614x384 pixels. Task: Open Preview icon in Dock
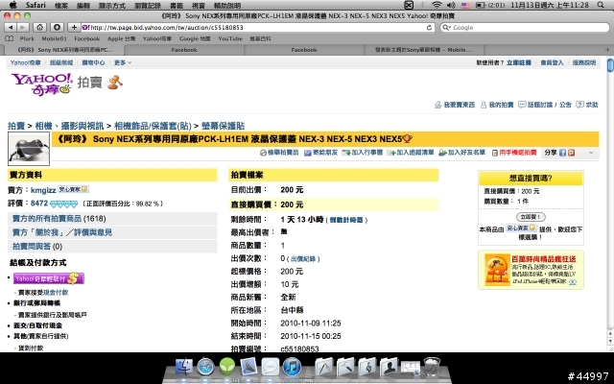click(x=248, y=367)
